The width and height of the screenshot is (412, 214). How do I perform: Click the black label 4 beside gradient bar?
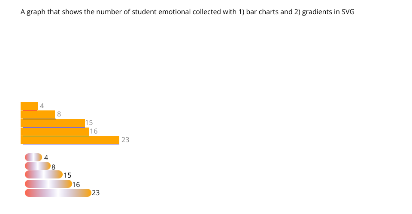pos(46,158)
